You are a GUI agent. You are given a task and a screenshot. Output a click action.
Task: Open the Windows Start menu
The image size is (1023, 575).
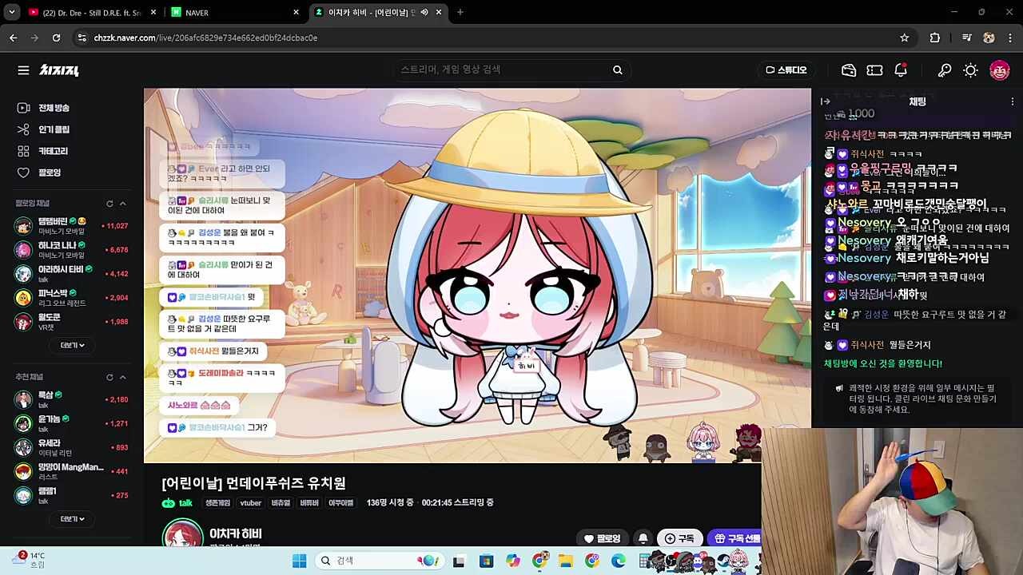(299, 561)
